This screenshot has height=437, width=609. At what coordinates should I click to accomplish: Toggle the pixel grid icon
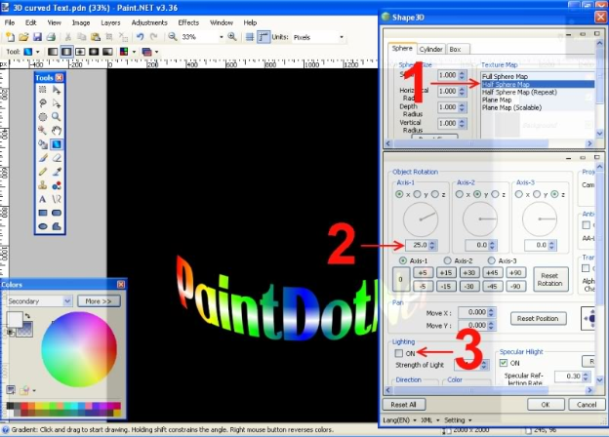(250, 37)
